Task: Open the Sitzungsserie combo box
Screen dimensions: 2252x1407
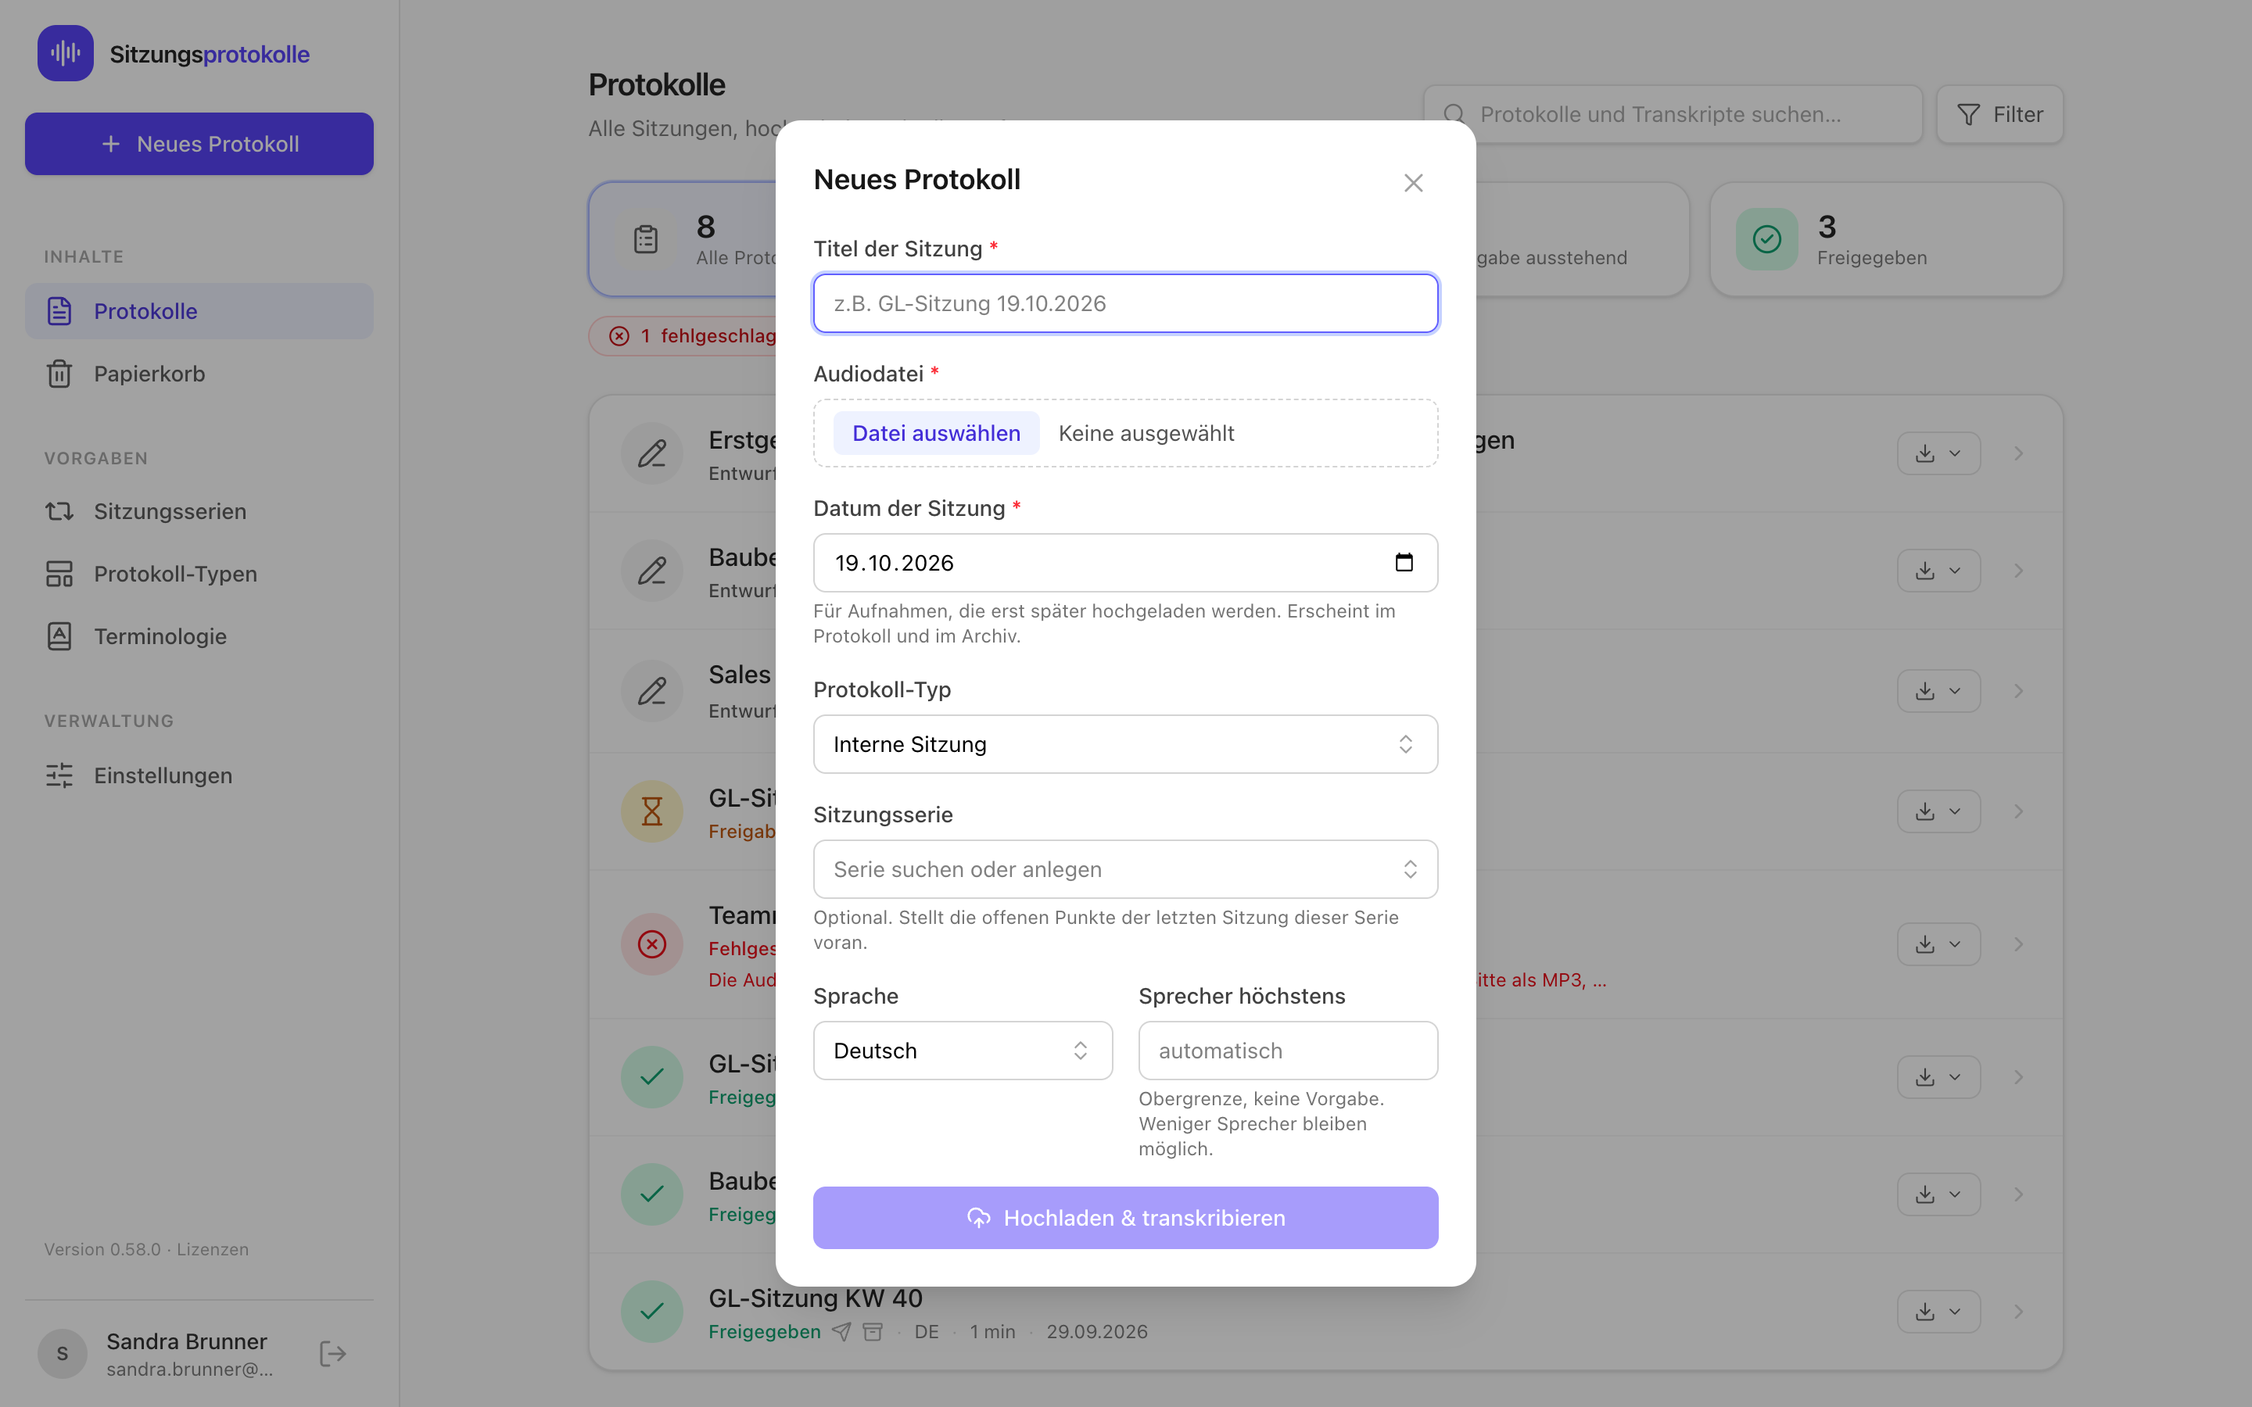Action: tap(1125, 869)
